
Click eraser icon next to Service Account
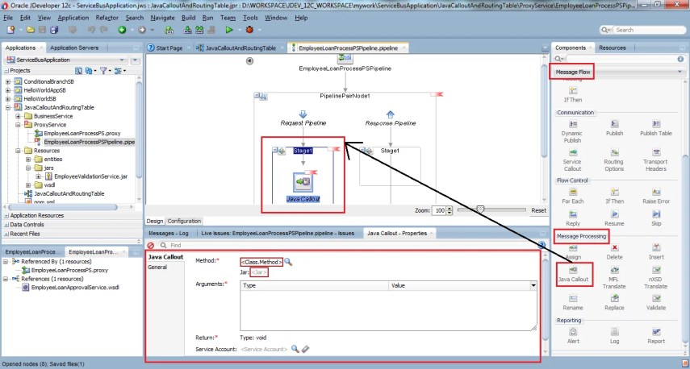[x=306, y=349]
